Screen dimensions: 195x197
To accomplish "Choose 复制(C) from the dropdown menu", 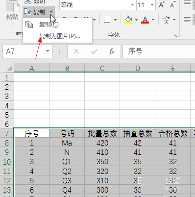I will 57,25.
